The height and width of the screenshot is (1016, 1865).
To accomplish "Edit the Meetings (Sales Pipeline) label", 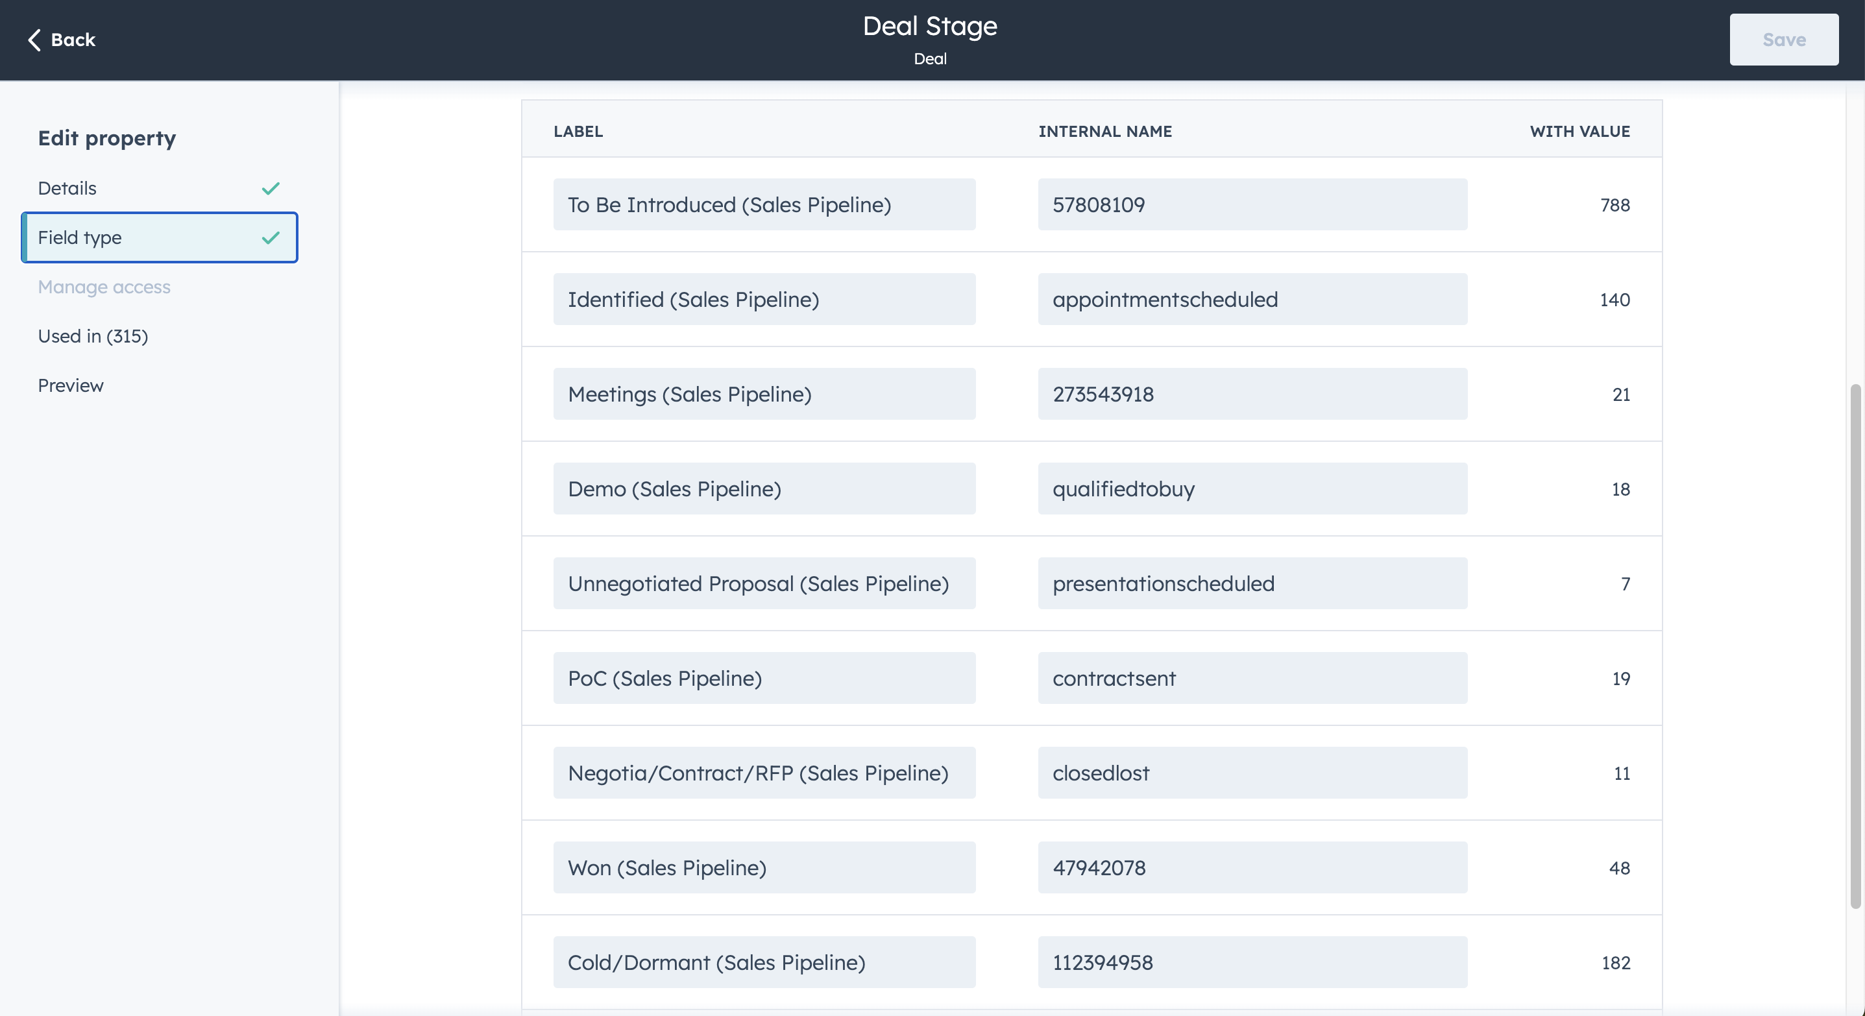I will (764, 394).
